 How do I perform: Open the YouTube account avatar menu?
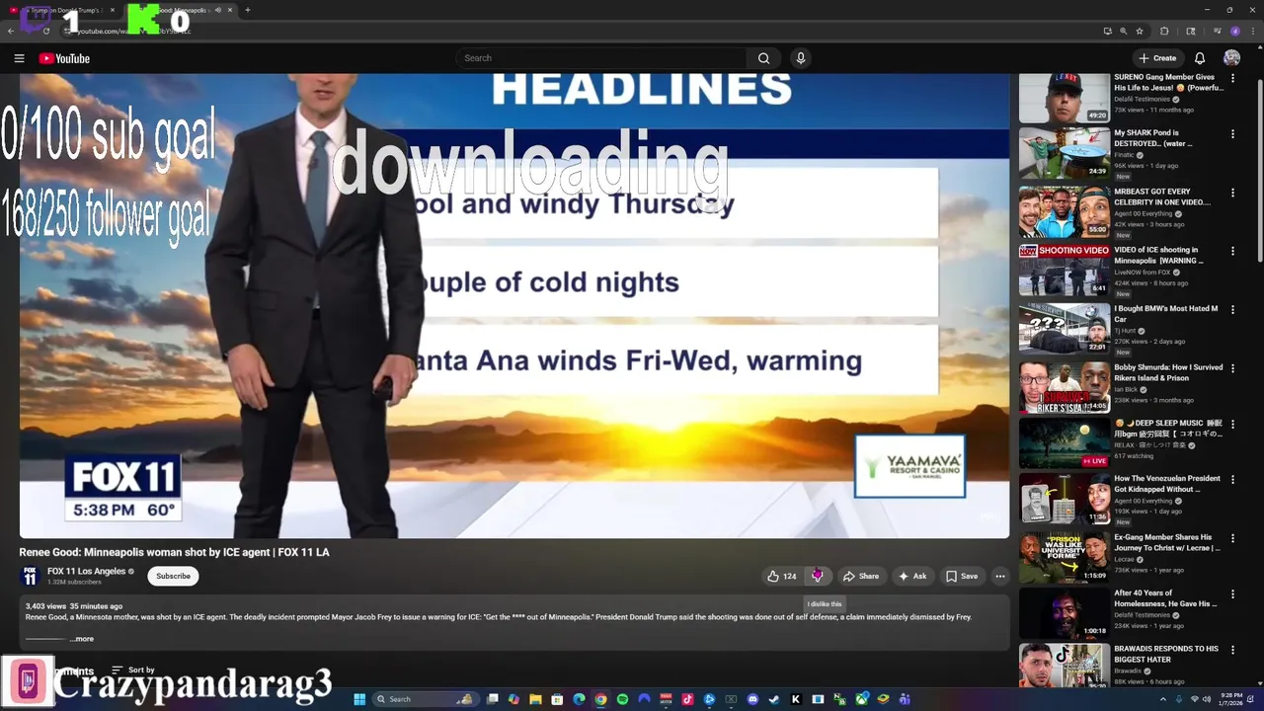pyautogui.click(x=1231, y=58)
